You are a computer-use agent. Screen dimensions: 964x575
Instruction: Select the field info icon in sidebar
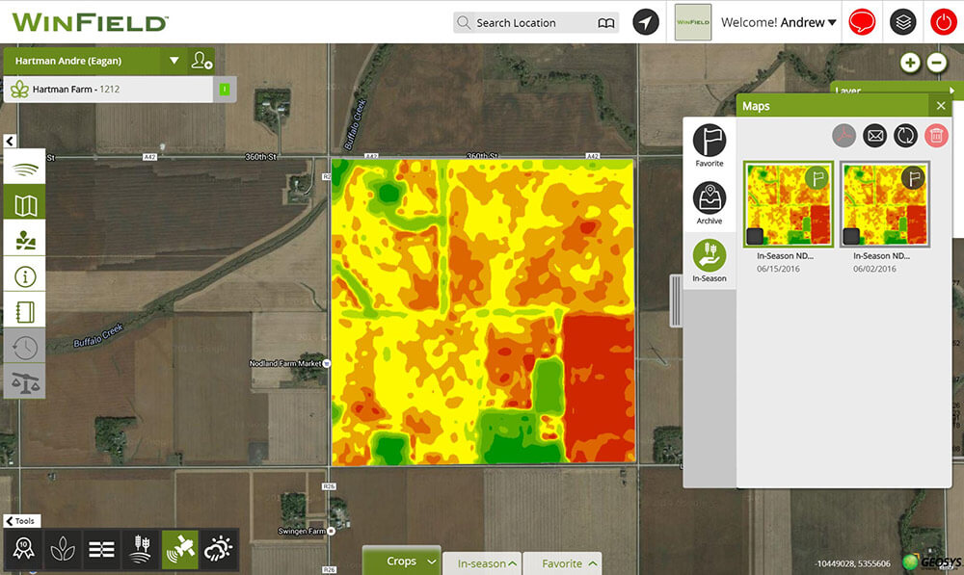(25, 276)
